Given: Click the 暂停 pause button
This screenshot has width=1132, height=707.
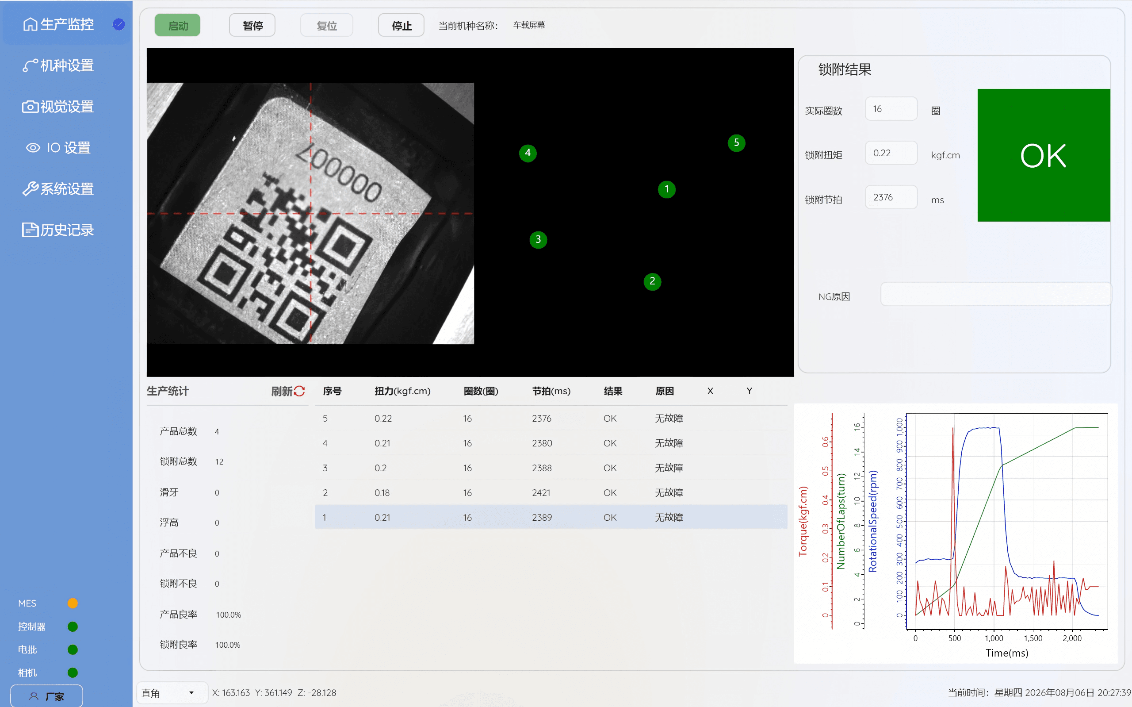Looking at the screenshot, I should [x=252, y=25].
